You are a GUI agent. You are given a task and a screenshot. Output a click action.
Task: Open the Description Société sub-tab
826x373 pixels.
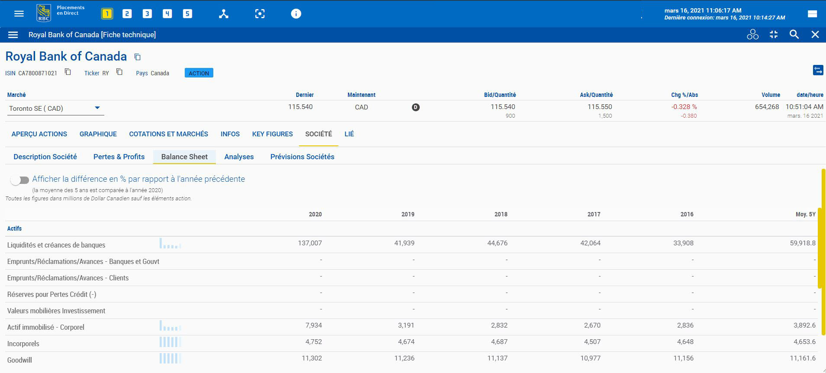point(45,157)
